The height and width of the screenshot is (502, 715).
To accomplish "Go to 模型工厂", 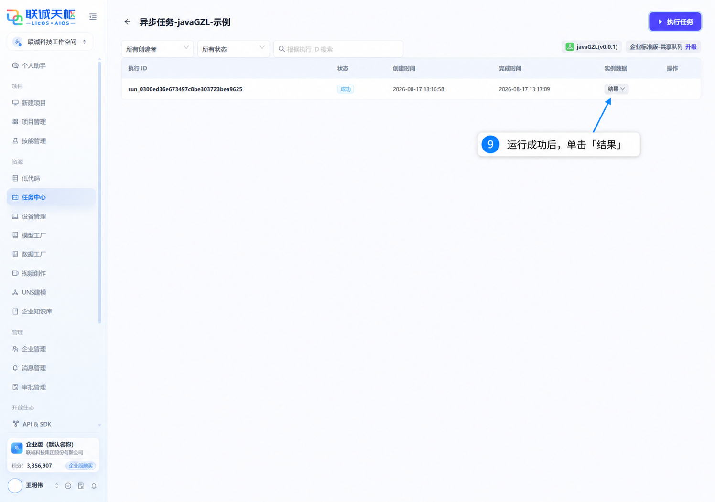I will (51, 235).
